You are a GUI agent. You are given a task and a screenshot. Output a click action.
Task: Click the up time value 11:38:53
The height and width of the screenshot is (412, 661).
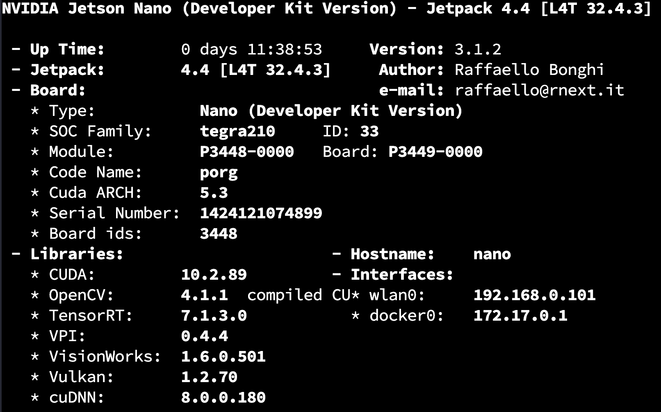pos(285,49)
